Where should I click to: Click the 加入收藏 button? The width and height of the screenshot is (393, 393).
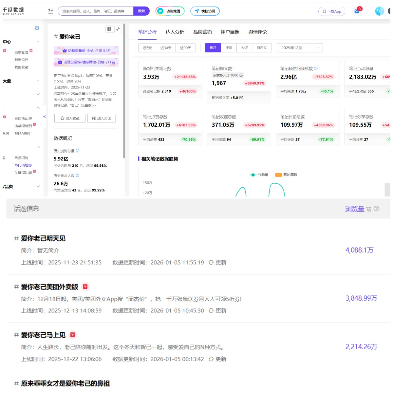click(x=70, y=119)
